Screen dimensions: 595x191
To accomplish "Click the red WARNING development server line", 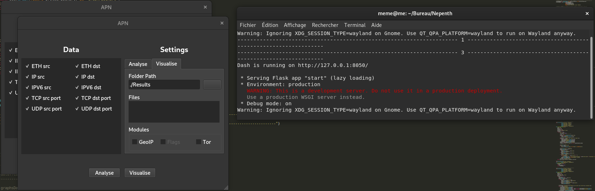I will point(374,91).
